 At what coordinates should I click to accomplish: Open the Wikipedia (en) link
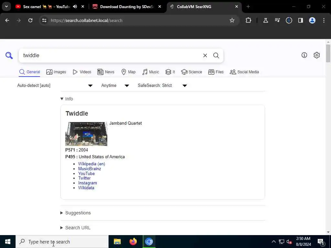[x=91, y=164]
